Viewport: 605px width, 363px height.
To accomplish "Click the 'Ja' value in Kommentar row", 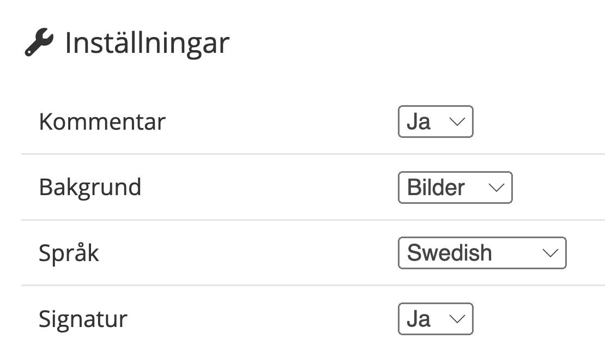I will click(419, 122).
